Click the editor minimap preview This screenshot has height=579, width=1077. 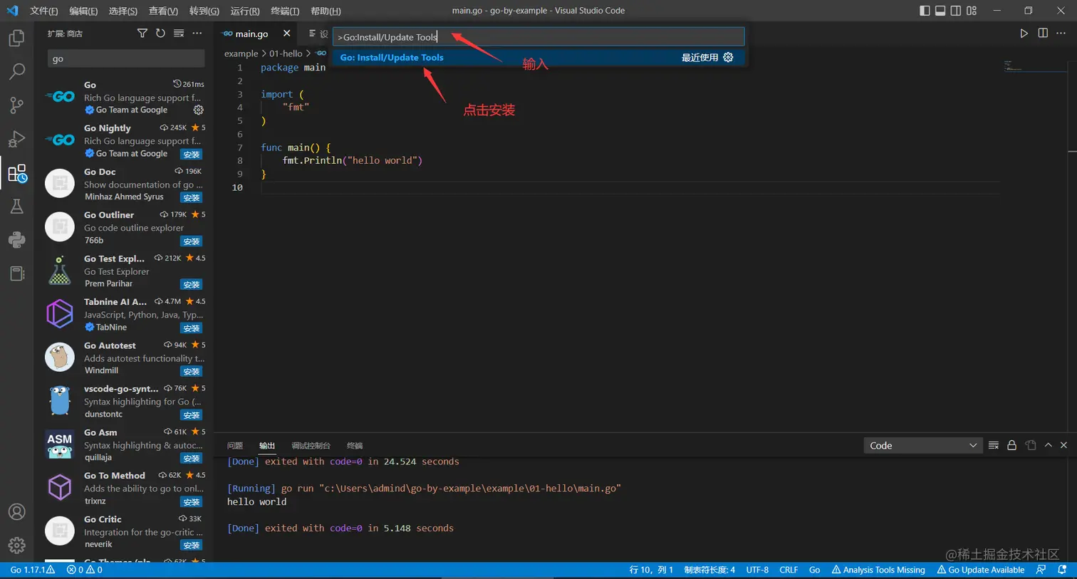point(1034,67)
